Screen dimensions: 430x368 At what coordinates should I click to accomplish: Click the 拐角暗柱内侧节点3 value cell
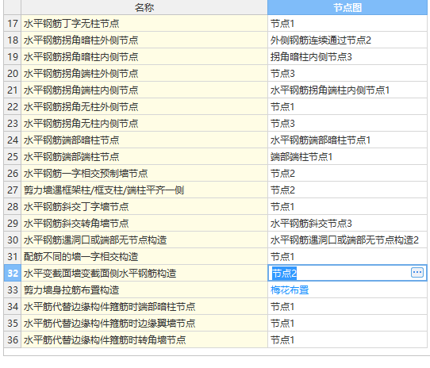[x=347, y=57]
